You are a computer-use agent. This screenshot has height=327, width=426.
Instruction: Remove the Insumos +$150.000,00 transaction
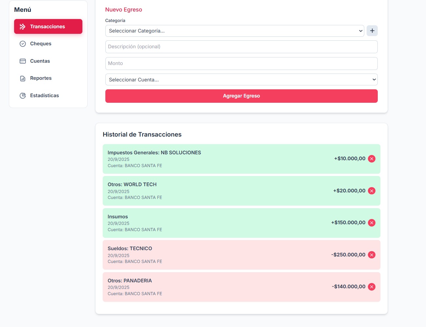pos(372,223)
